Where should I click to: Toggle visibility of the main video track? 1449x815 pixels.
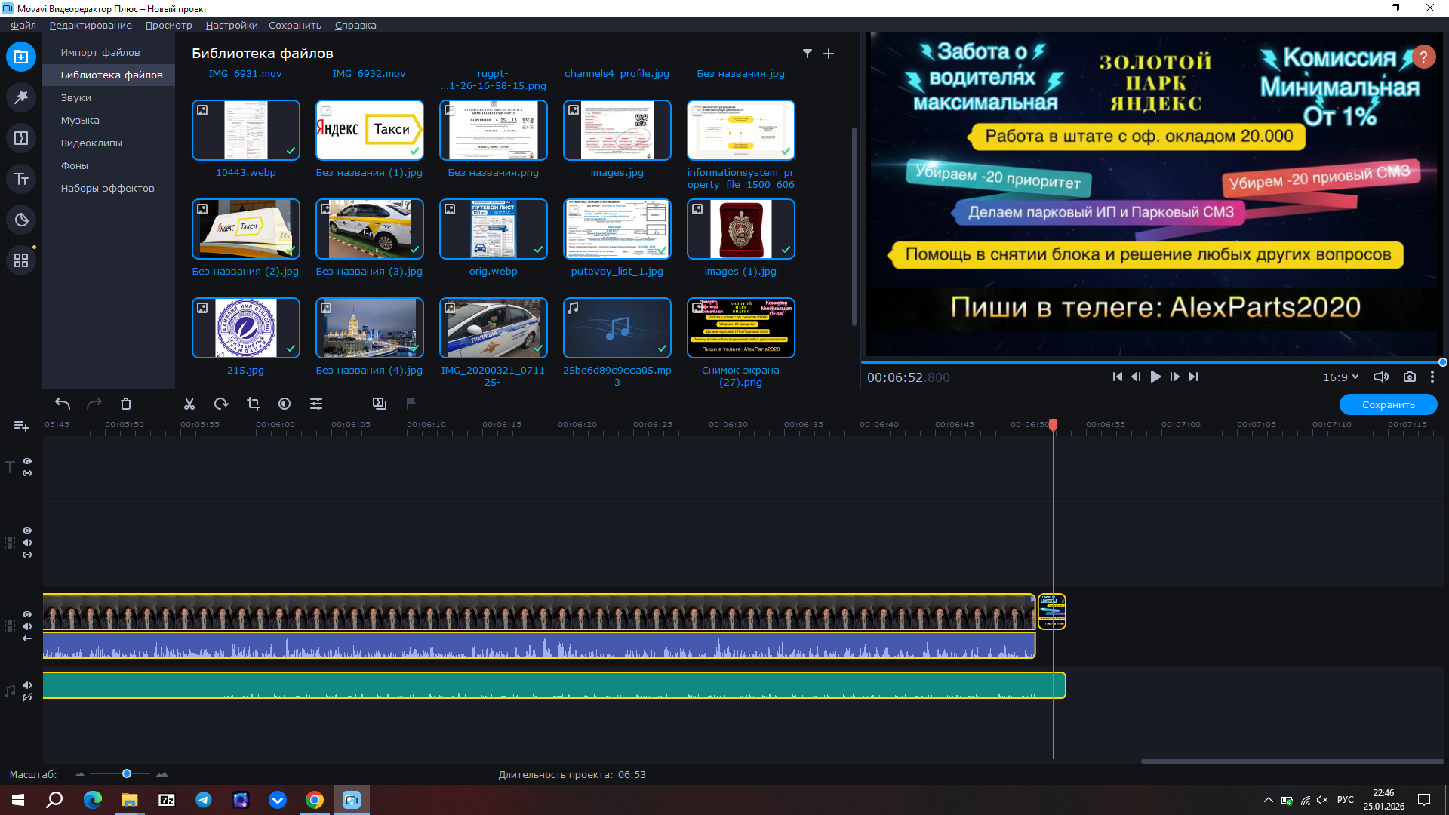(27, 614)
